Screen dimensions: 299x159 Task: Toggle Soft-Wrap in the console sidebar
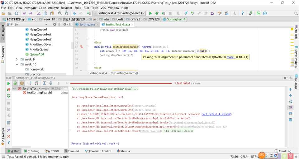[x=290, y=101]
